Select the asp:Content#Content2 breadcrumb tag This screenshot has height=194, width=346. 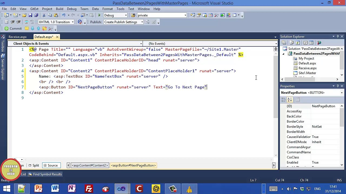tap(90, 165)
